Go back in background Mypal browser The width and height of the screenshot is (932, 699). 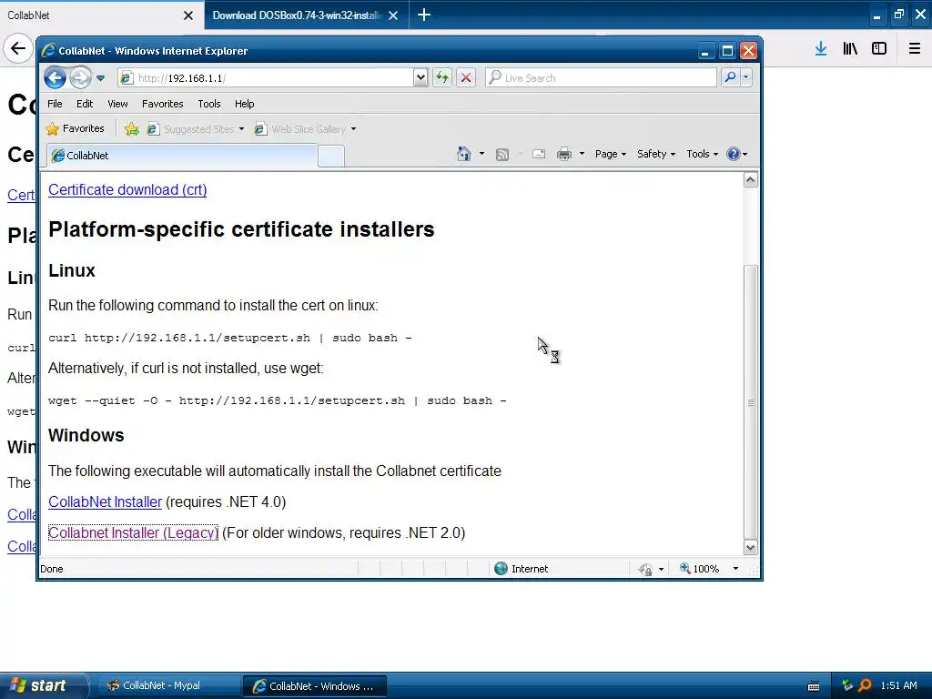coord(18,48)
